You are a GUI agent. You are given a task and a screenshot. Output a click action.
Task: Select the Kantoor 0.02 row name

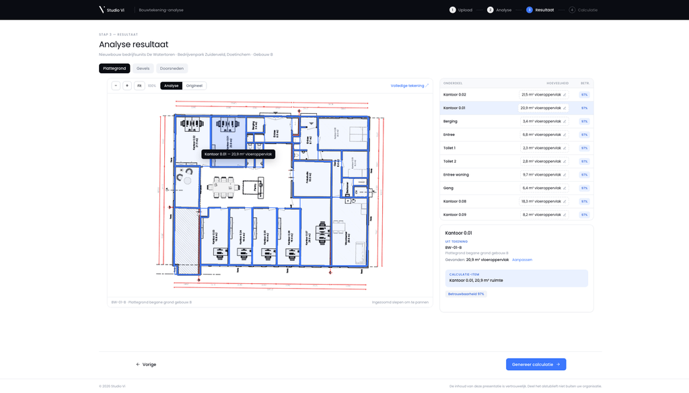pos(455,94)
